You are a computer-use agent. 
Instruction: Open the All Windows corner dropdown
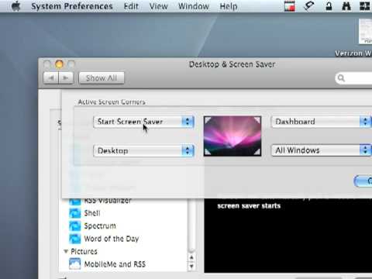point(322,150)
